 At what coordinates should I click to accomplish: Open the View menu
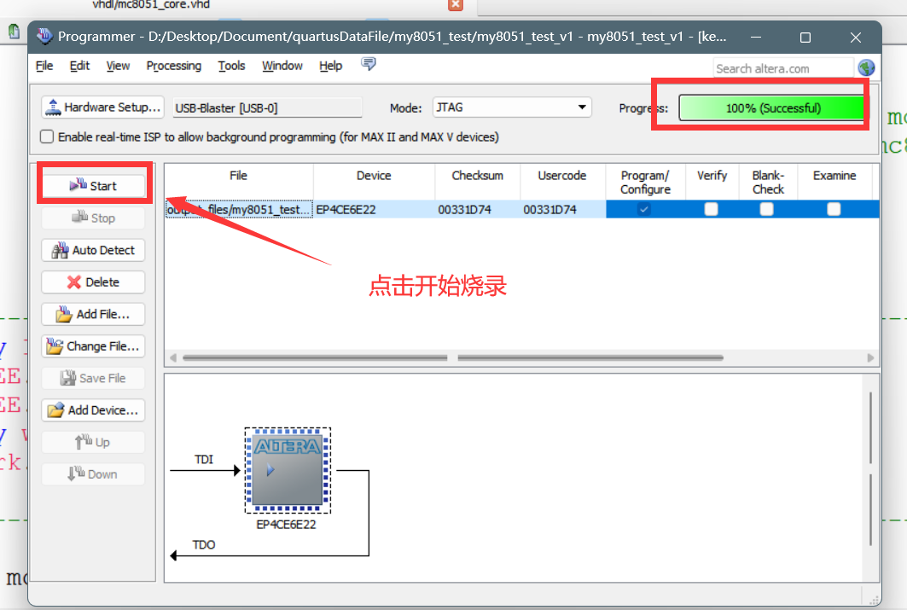[118, 66]
